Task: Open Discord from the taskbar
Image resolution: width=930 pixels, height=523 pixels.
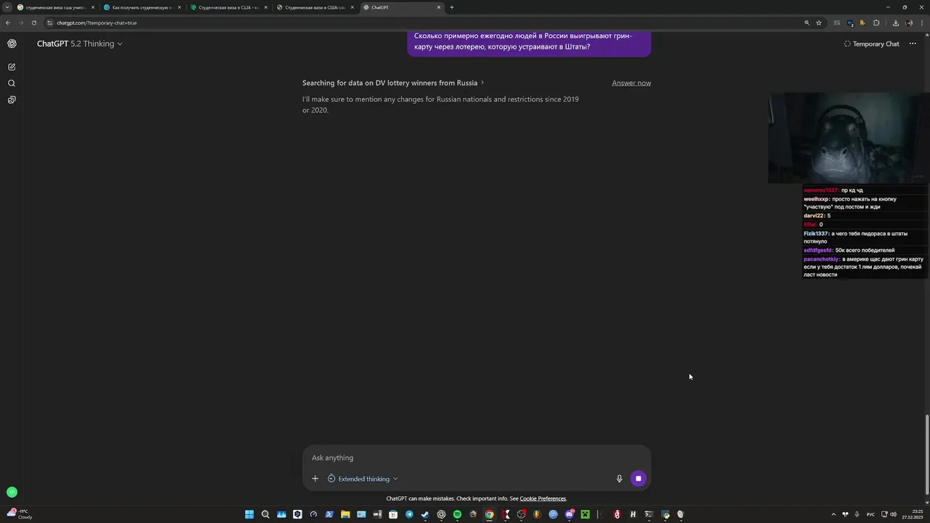Action: click(570, 514)
